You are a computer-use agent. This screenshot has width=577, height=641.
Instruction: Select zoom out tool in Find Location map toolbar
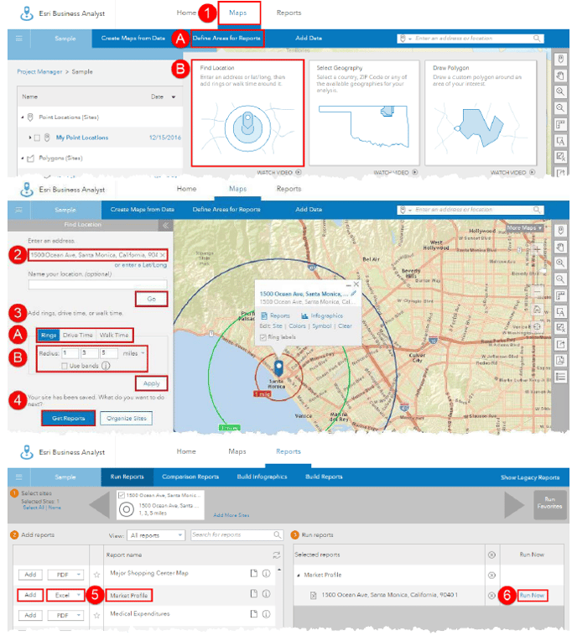pyautogui.click(x=560, y=279)
